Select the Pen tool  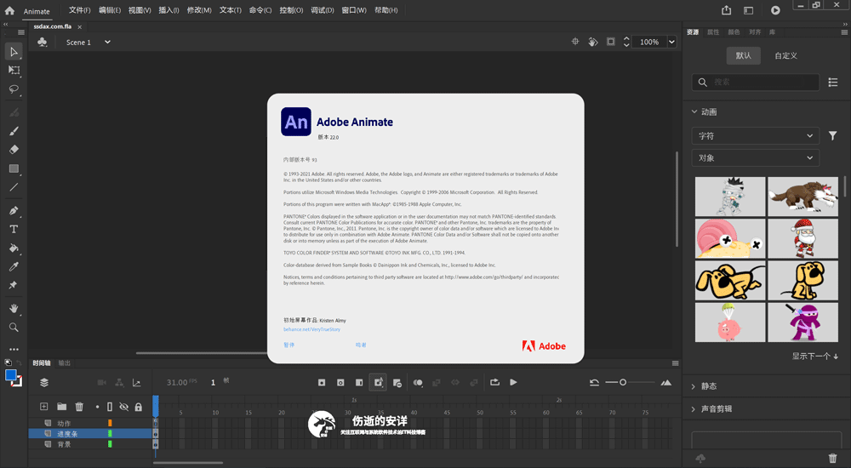click(14, 211)
